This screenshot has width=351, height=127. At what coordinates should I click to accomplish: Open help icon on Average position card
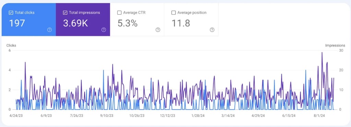212,30
